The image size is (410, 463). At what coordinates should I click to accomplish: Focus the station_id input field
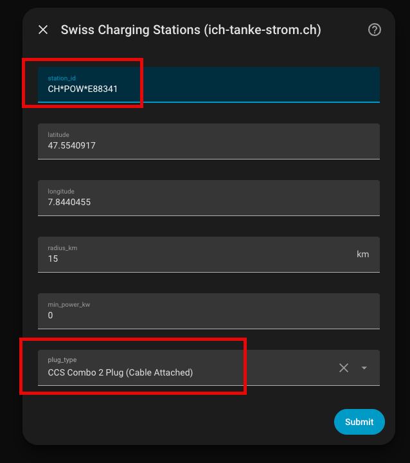coord(209,85)
